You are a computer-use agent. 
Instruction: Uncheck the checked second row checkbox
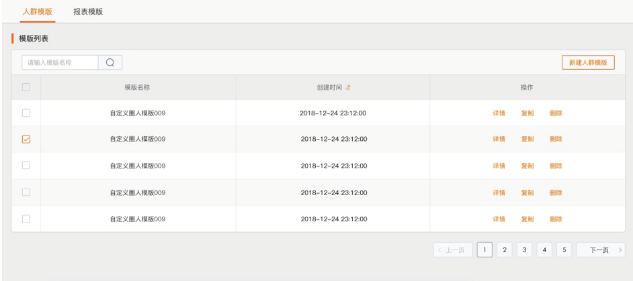coord(26,139)
